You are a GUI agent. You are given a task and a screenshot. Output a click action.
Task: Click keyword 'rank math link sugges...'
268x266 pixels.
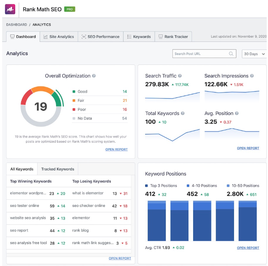click(93, 243)
